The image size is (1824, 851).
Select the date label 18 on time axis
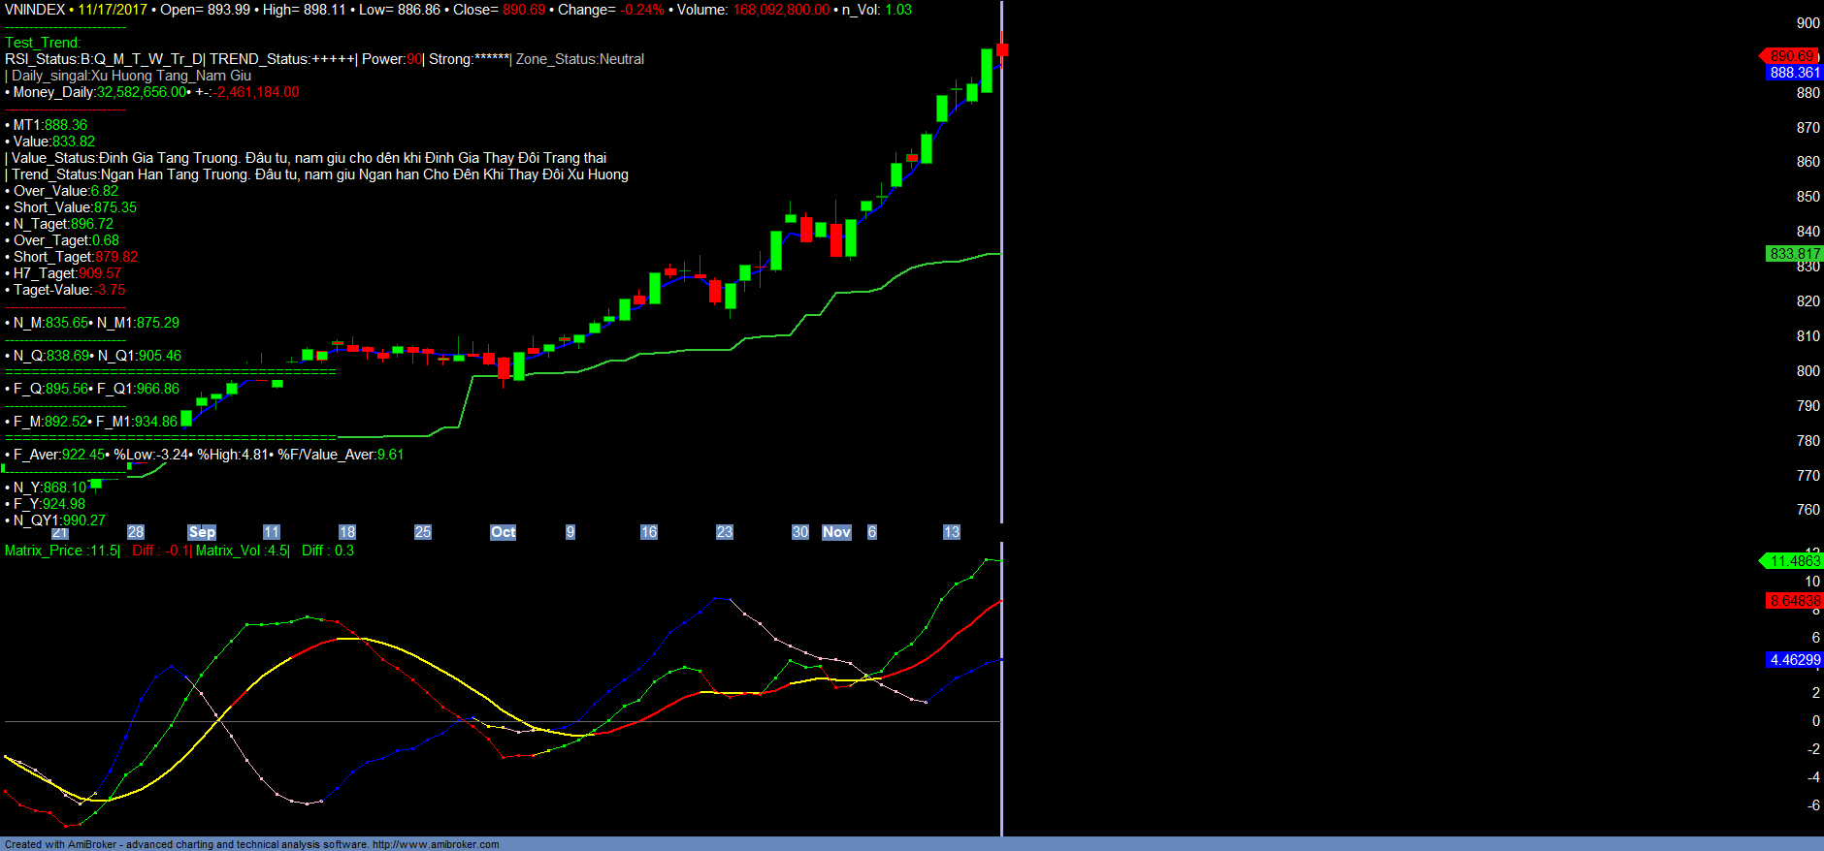(347, 532)
